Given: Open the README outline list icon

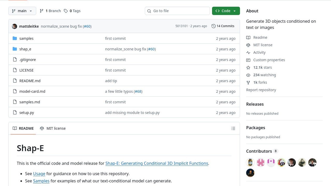Looking at the screenshot, I should click(233, 128).
